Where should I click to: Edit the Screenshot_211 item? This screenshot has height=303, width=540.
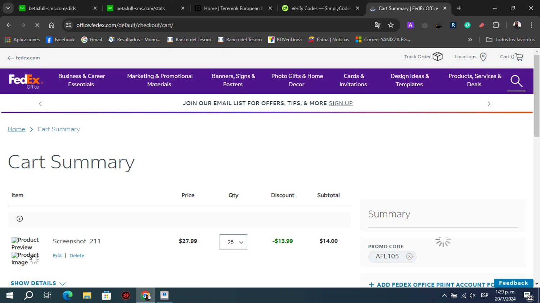pos(57,256)
